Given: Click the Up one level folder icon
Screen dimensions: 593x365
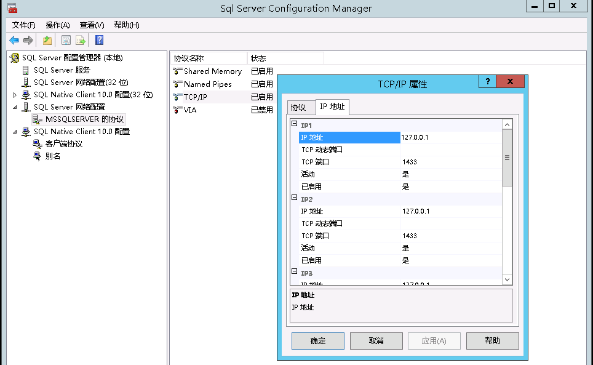Looking at the screenshot, I should [47, 40].
